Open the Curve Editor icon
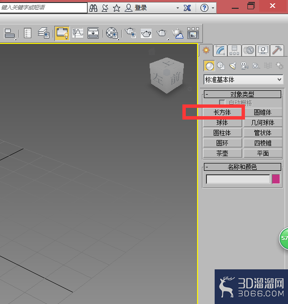 click(78, 33)
